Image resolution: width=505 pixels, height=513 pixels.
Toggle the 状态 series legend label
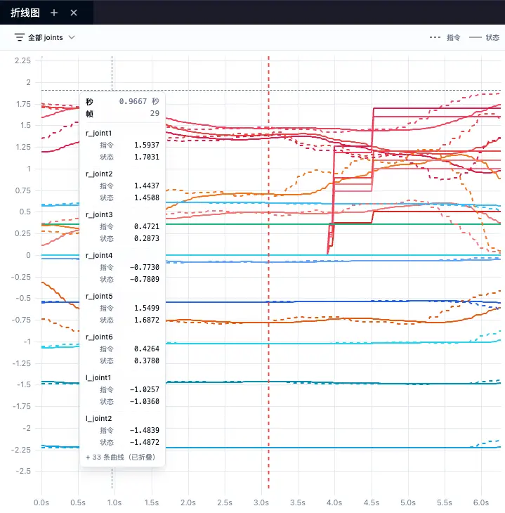coord(492,37)
